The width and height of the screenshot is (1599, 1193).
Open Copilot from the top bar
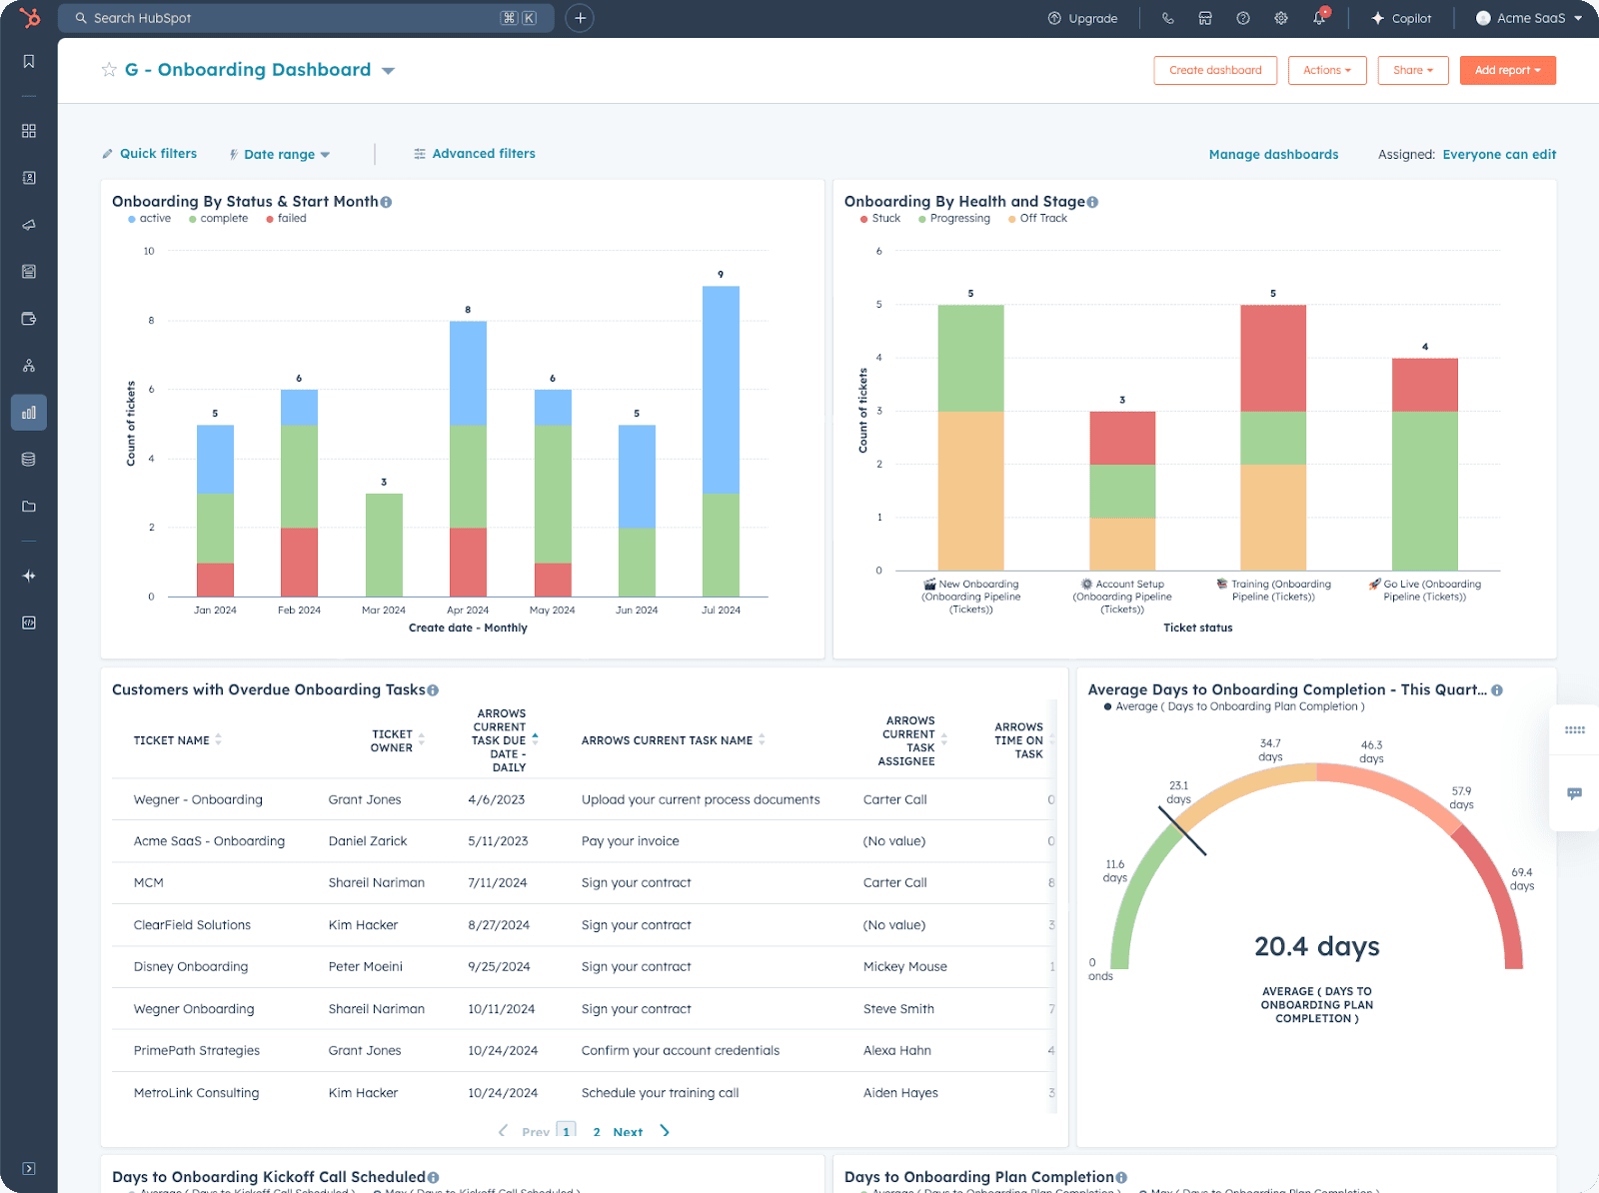[x=1401, y=18]
